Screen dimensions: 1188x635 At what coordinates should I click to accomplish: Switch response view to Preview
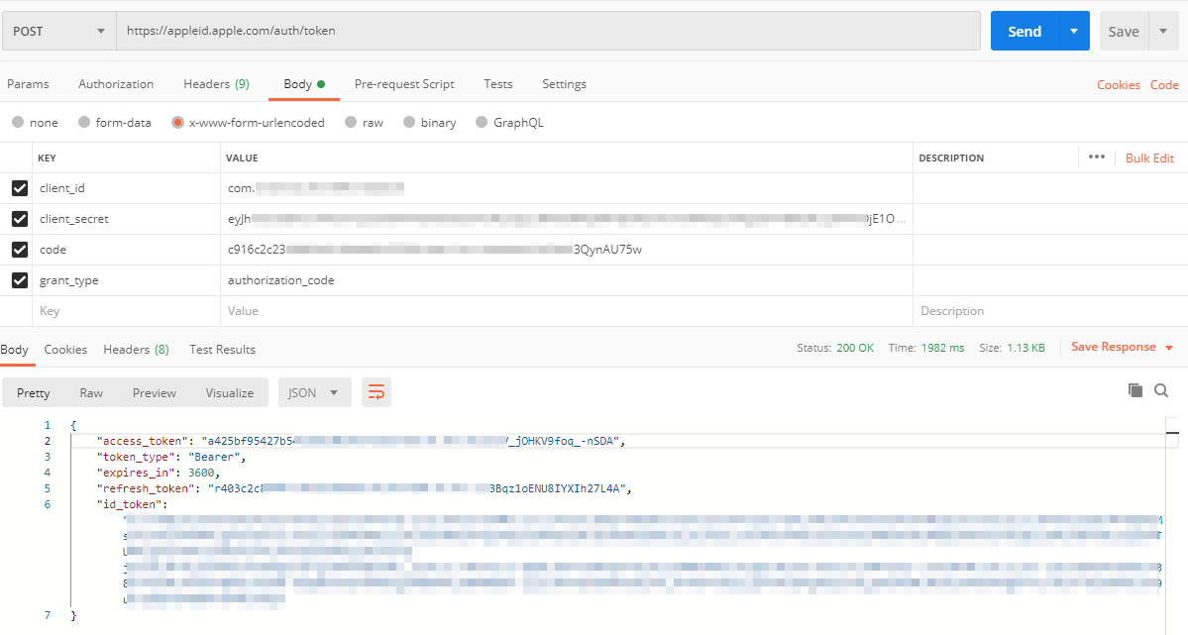click(x=154, y=392)
